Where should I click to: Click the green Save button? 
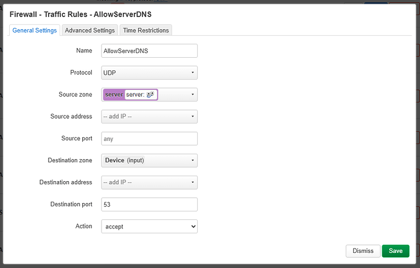(396, 251)
